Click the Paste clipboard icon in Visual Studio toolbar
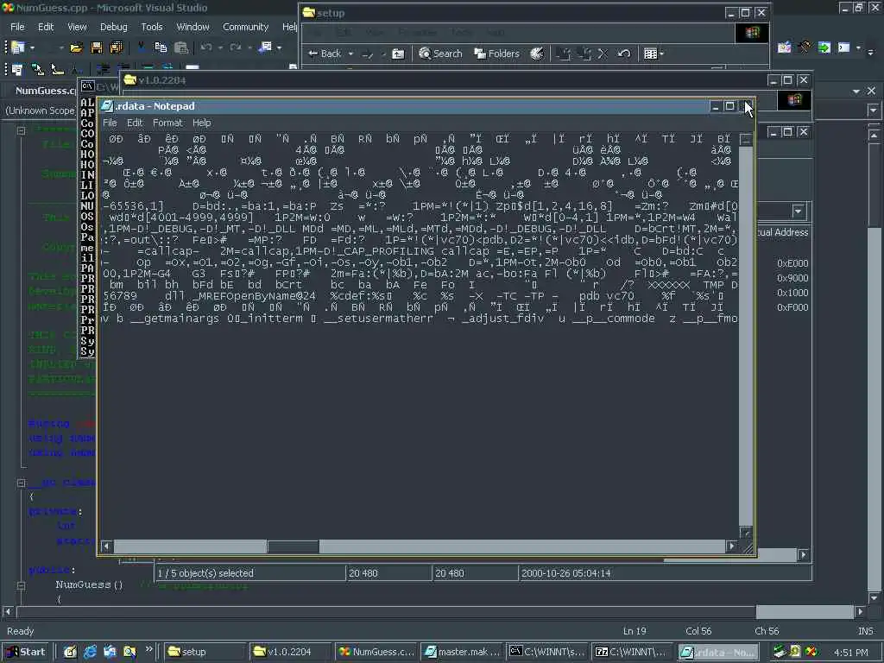Screen dimensions: 884x663 [x=181, y=48]
